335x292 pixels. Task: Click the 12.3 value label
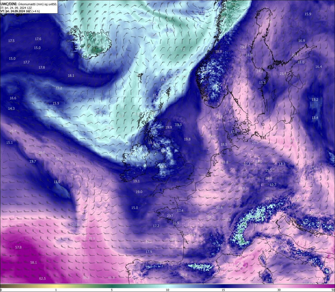(x=282, y=164)
